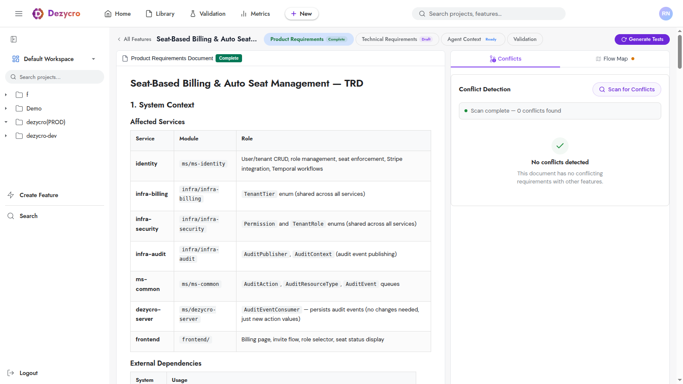Screen dimensions: 683x384
Task: Select the f folder
Action: [22, 95]
